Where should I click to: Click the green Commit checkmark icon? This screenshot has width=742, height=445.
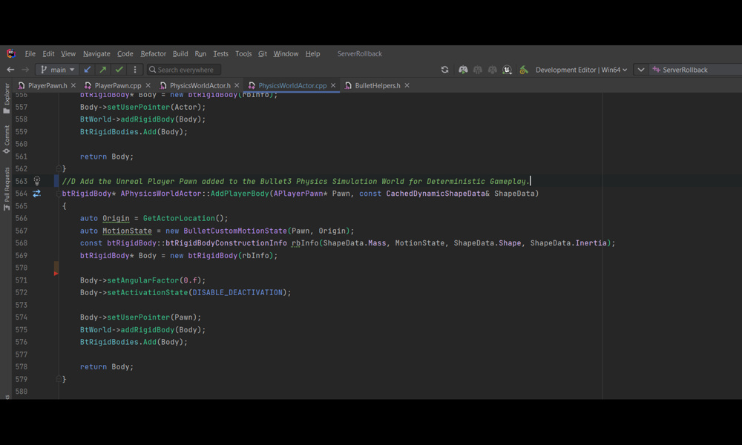(119, 70)
